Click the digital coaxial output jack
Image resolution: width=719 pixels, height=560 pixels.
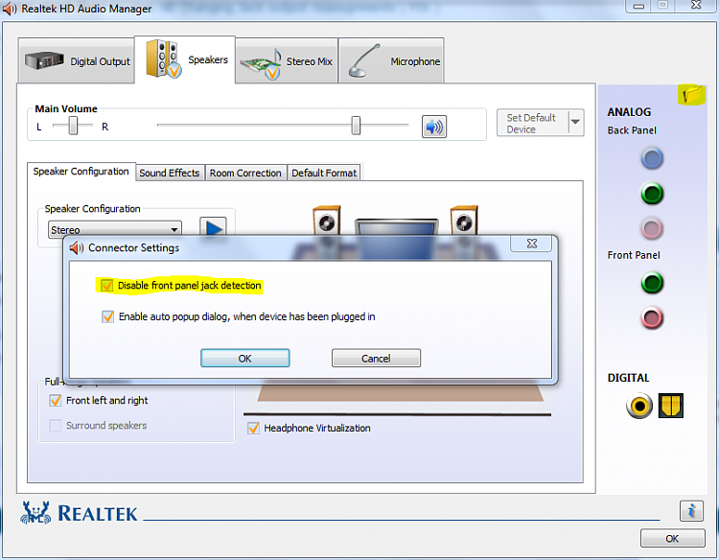point(639,406)
